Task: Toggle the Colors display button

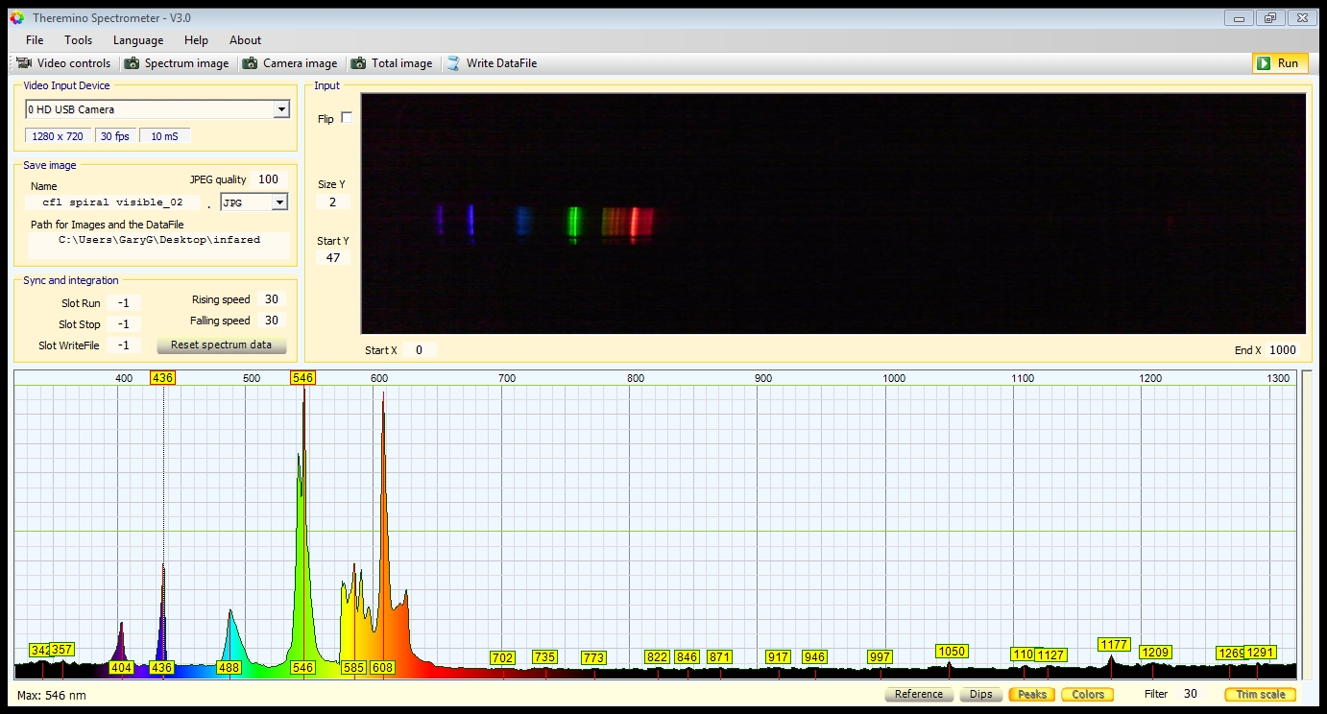Action: pyautogui.click(x=1087, y=694)
